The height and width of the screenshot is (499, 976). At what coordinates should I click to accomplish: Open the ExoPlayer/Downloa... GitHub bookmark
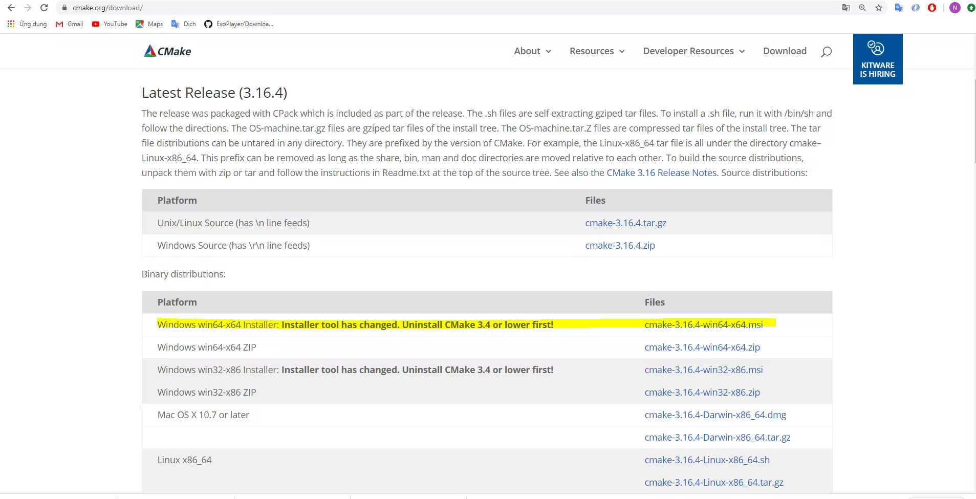coord(238,24)
